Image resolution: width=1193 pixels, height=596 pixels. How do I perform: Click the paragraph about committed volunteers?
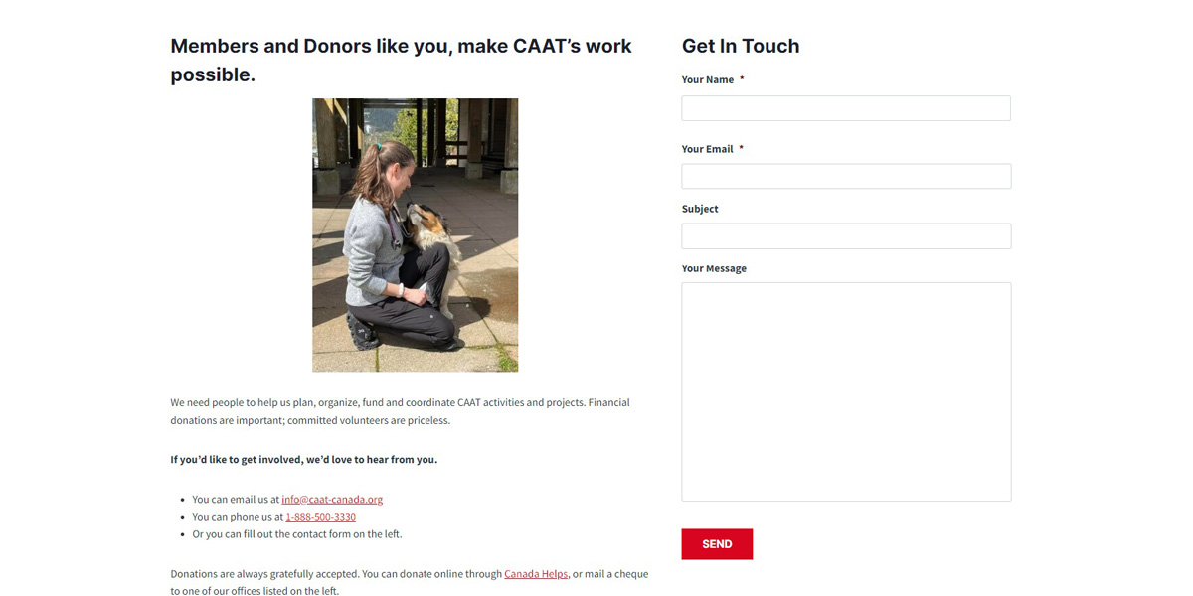400,411
